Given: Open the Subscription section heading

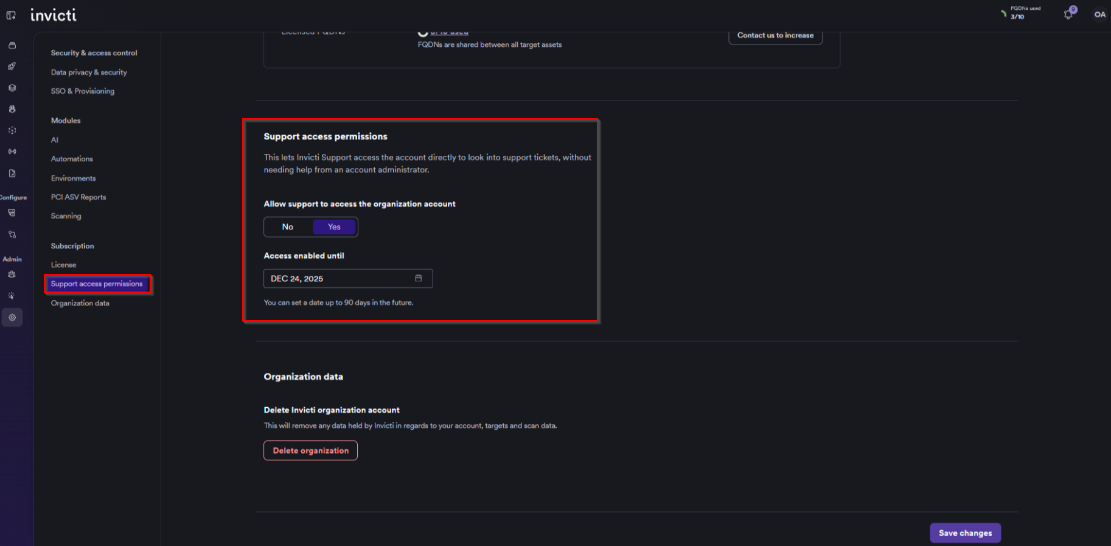Looking at the screenshot, I should [x=72, y=246].
